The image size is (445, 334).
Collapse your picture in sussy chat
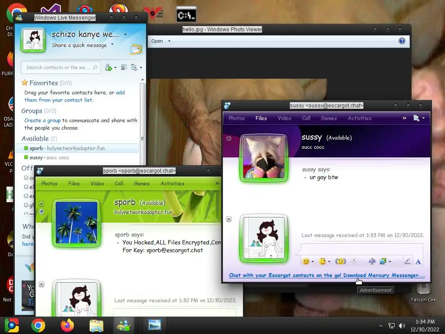click(229, 219)
